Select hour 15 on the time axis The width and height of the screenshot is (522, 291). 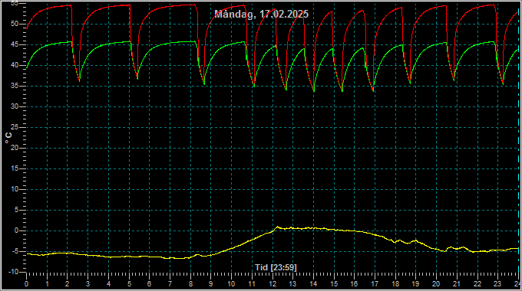(334, 284)
